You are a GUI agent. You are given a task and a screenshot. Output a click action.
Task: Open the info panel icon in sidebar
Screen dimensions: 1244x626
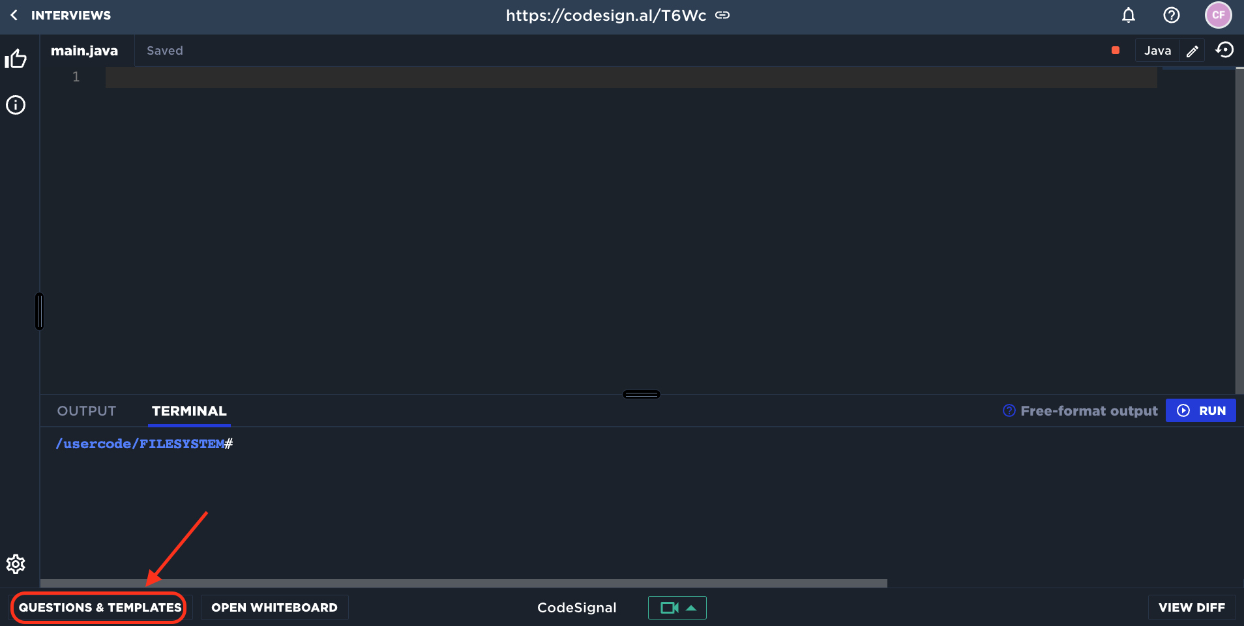pos(16,105)
